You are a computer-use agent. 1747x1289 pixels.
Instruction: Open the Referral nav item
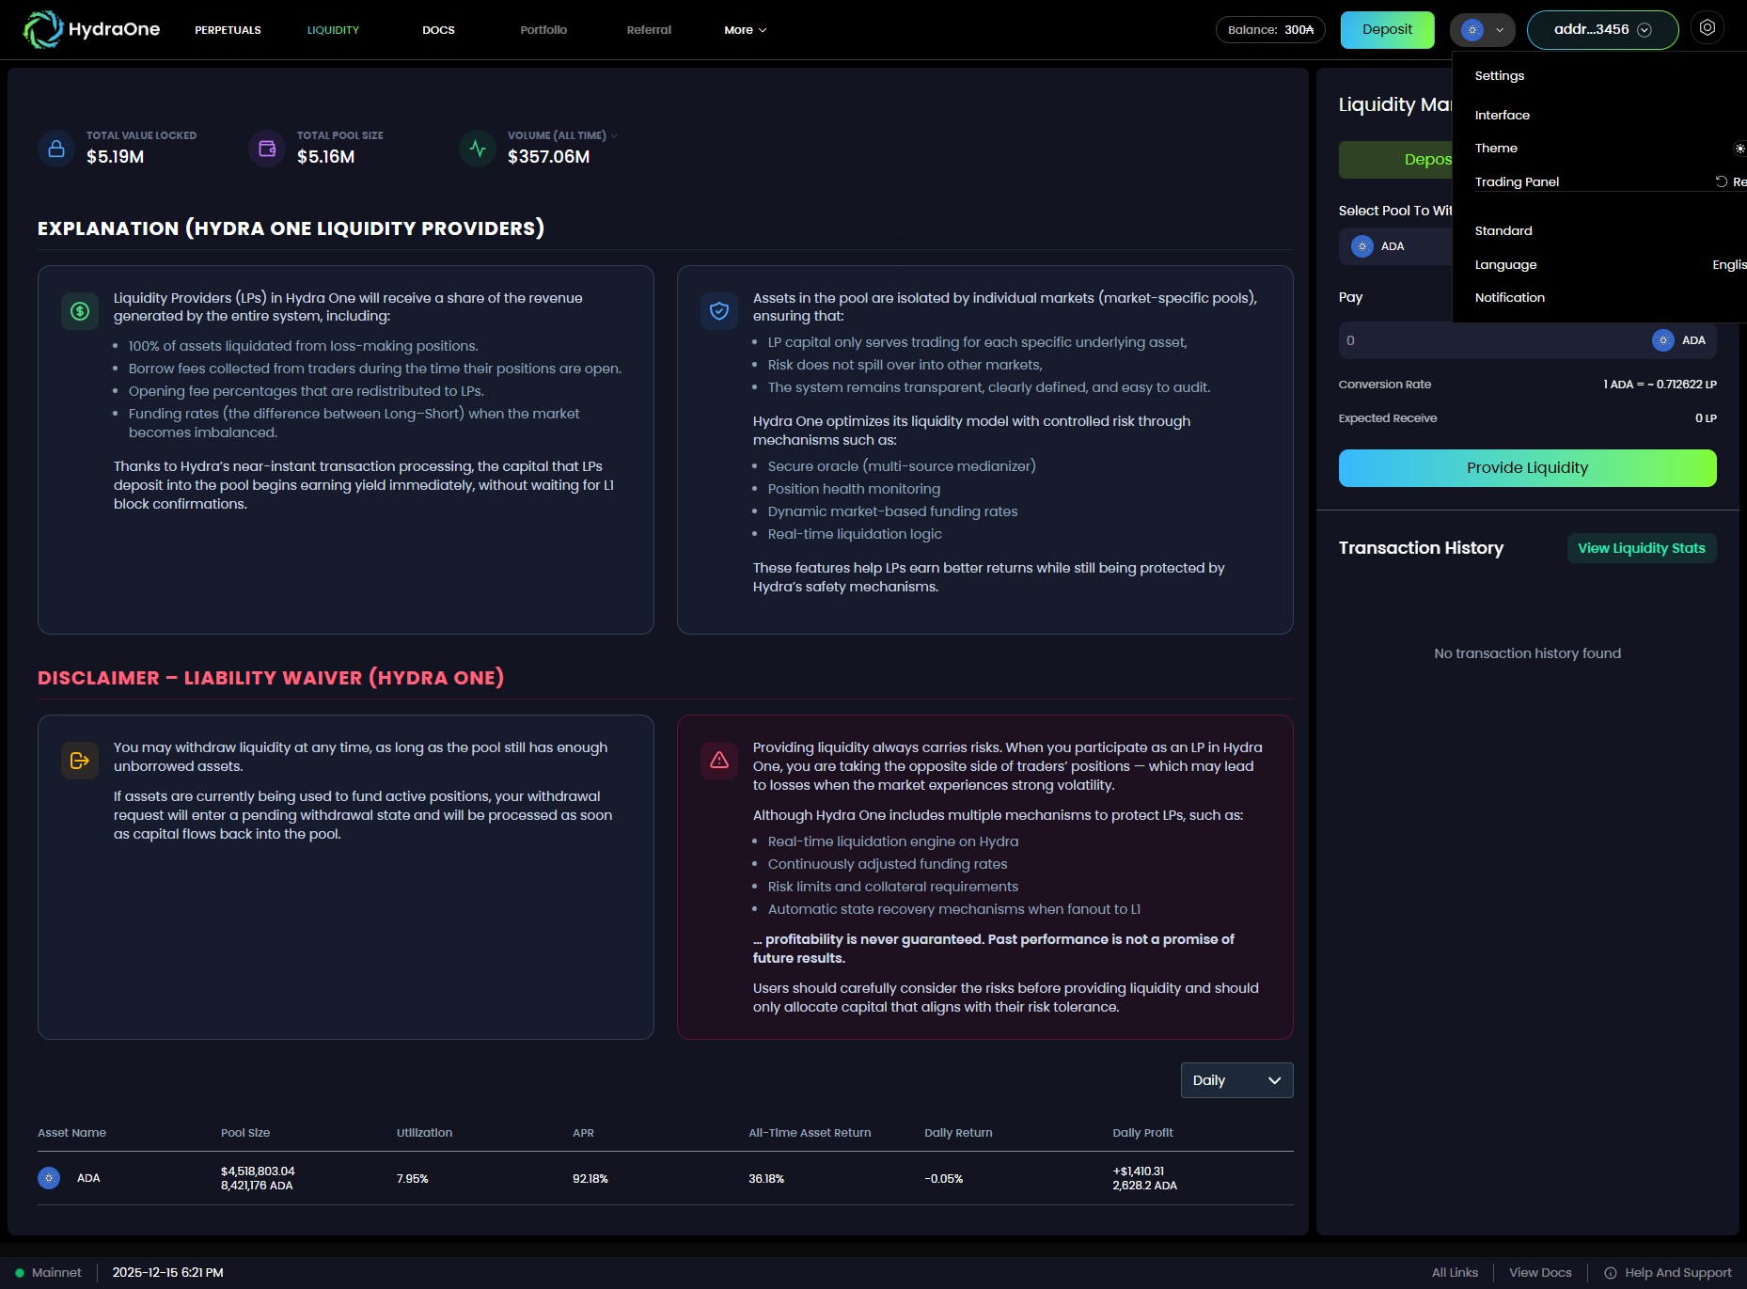[x=649, y=30]
